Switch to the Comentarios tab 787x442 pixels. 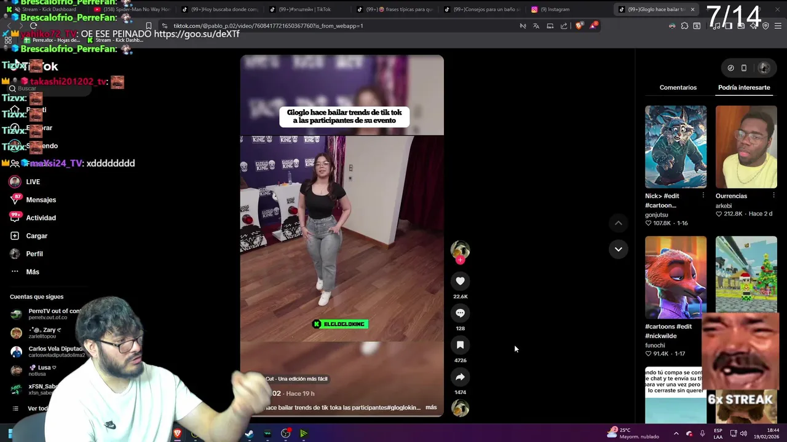point(678,87)
